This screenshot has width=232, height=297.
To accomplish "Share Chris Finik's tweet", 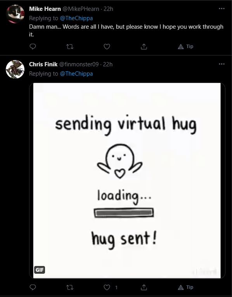I will tap(144, 287).
